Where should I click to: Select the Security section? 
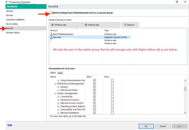point(26,28)
